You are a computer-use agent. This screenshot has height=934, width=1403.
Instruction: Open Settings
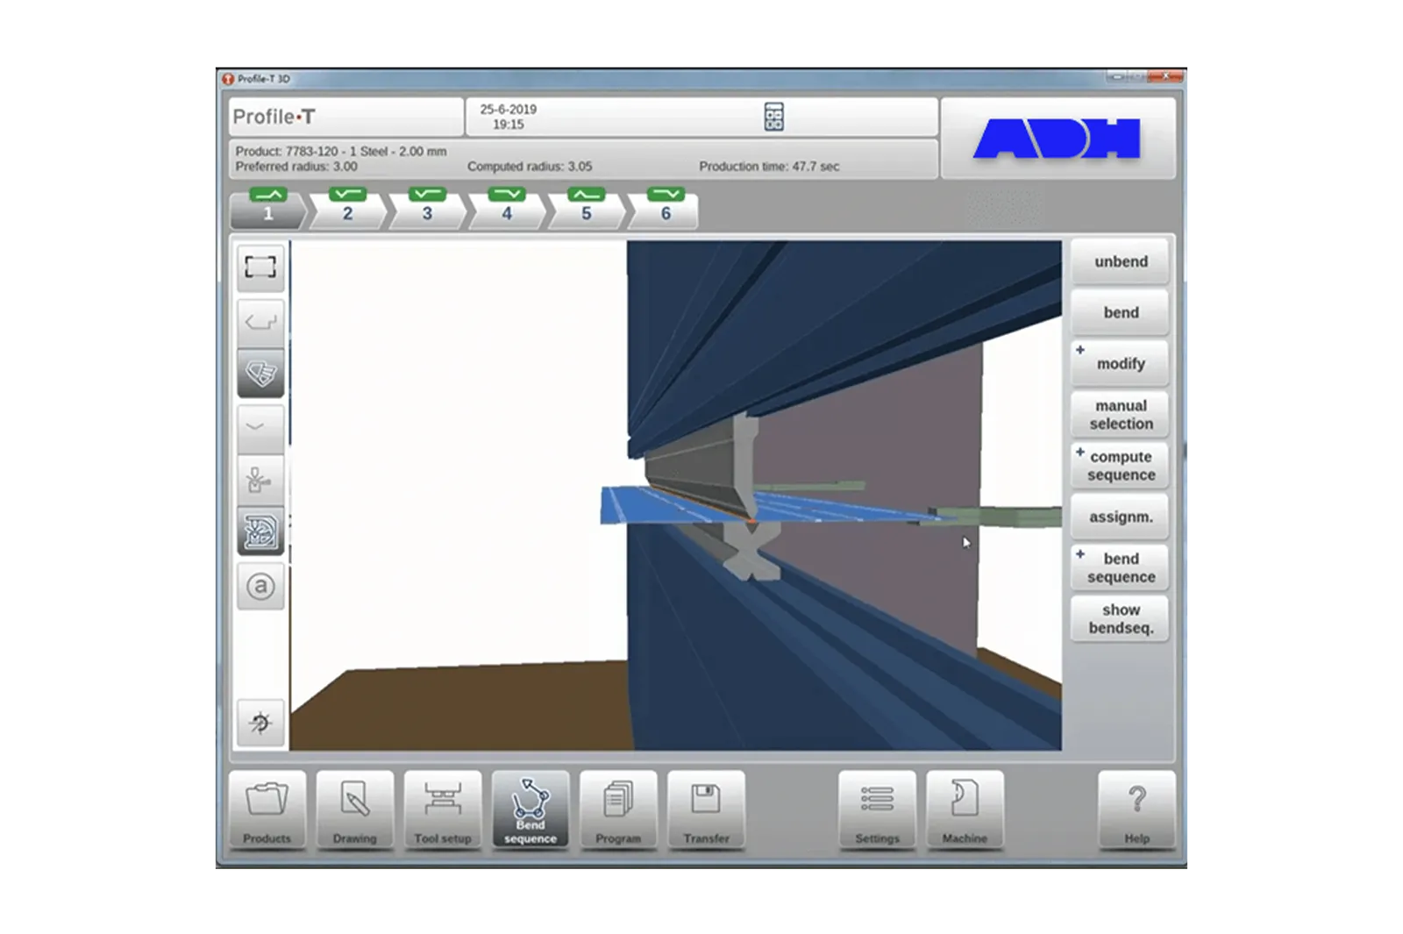point(877,809)
